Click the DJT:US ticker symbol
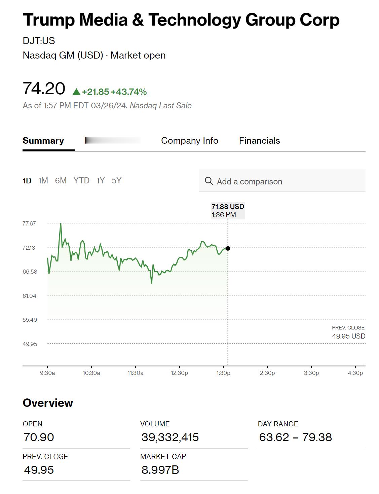 (x=39, y=41)
